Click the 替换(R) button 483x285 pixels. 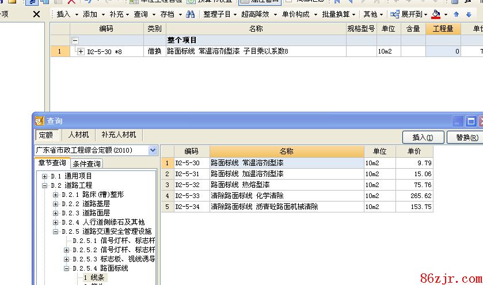[x=466, y=138]
